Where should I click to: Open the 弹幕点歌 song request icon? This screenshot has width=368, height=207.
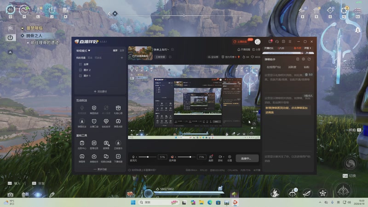(x=118, y=123)
